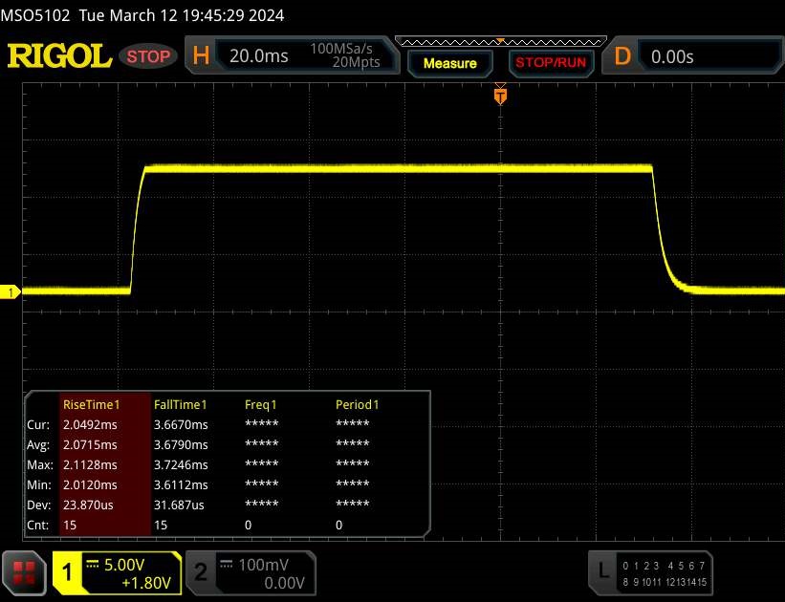Viewport: 785px width, 602px height.
Task: Click the Dev: row label
Action: (x=38, y=505)
